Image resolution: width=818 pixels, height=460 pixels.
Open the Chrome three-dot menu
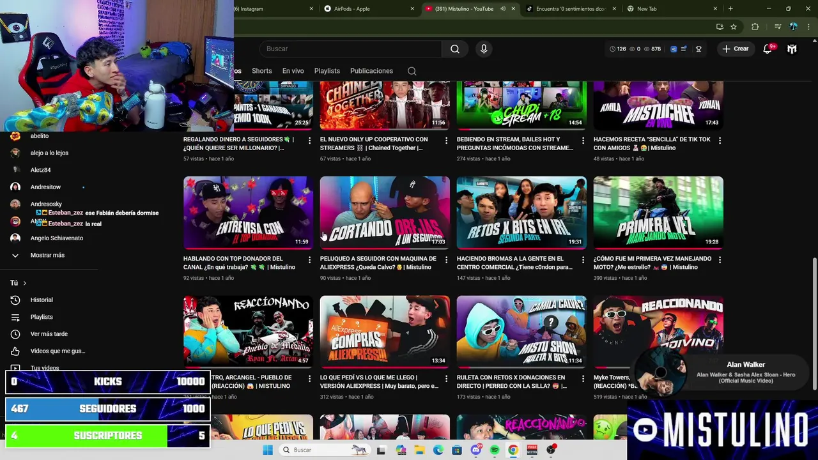(x=808, y=27)
